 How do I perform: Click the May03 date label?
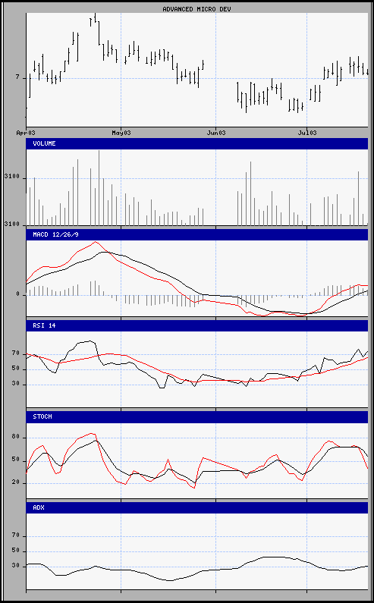tap(121, 133)
